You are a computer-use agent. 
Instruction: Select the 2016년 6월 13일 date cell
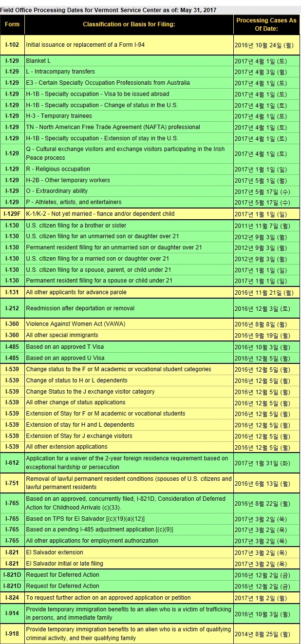[x=266, y=483]
